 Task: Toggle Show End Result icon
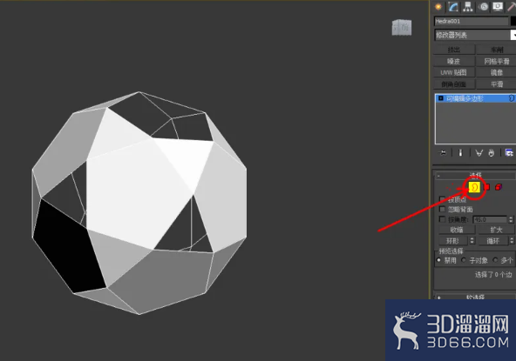460,153
